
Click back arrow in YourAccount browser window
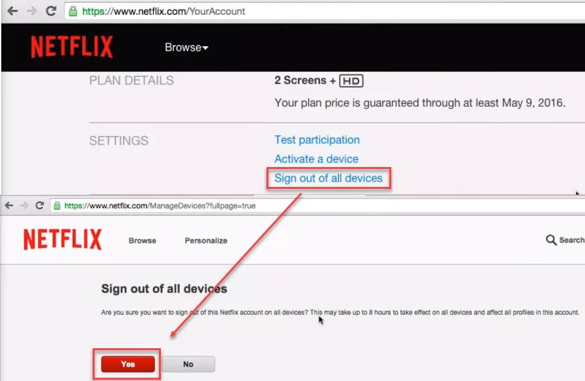pos(13,11)
